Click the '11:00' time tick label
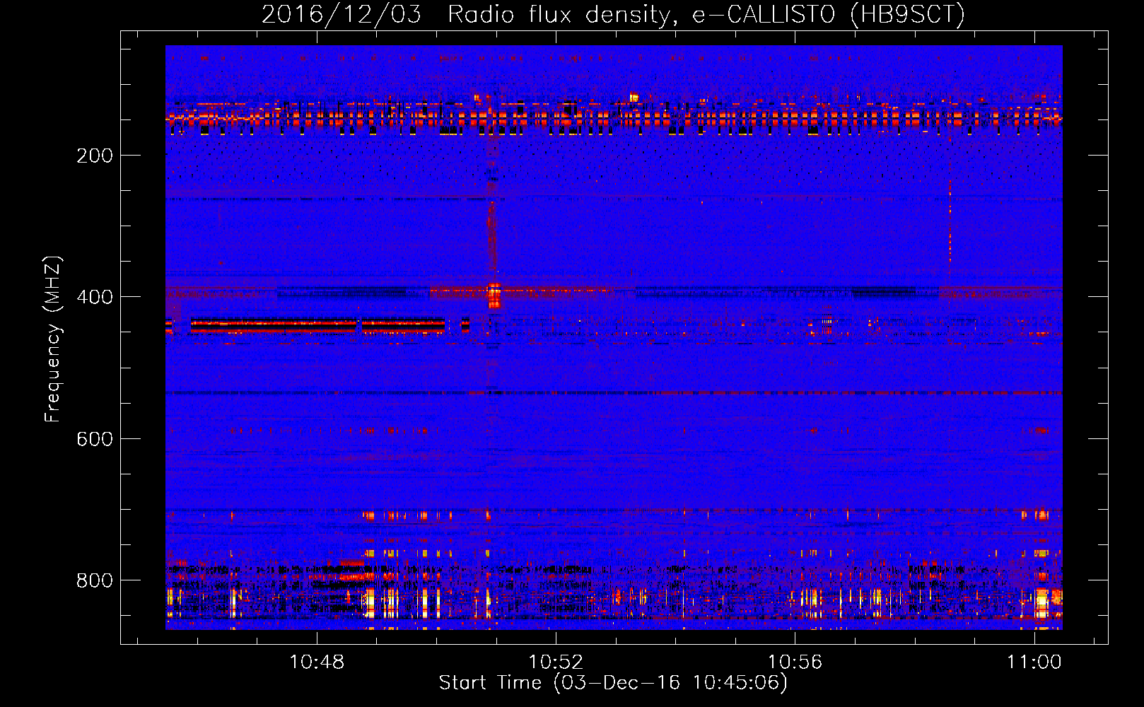The width and height of the screenshot is (1144, 707). coord(1034,662)
